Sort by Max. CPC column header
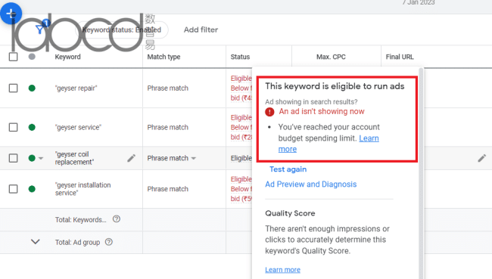The height and width of the screenshot is (279, 492). point(331,57)
